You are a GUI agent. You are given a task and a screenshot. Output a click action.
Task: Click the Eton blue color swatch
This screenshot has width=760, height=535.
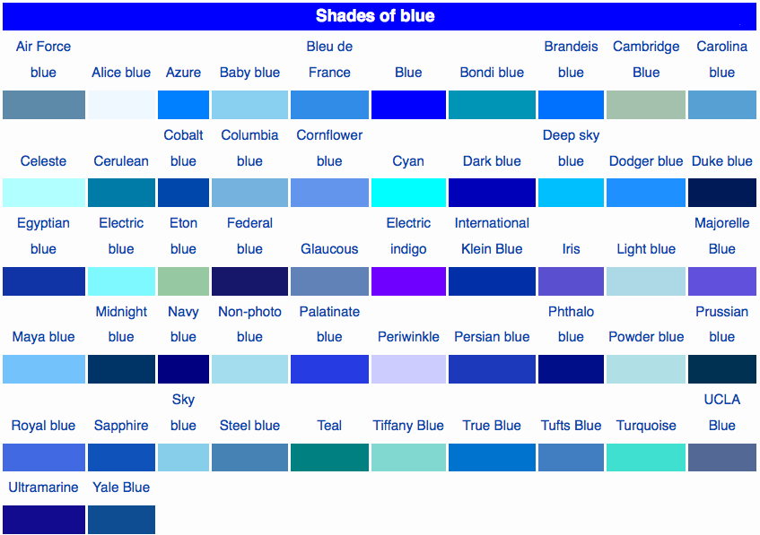click(x=183, y=280)
